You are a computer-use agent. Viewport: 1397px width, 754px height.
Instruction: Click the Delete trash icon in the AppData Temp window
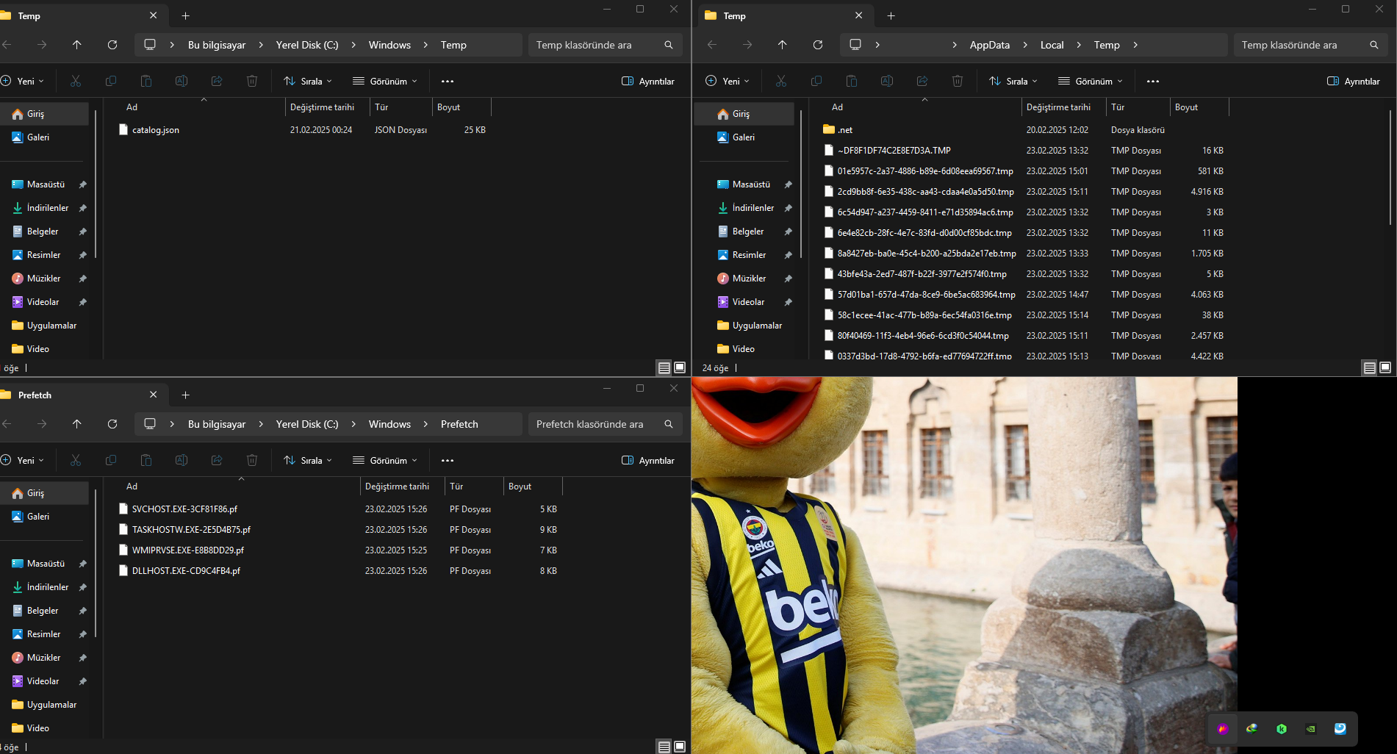(x=958, y=81)
